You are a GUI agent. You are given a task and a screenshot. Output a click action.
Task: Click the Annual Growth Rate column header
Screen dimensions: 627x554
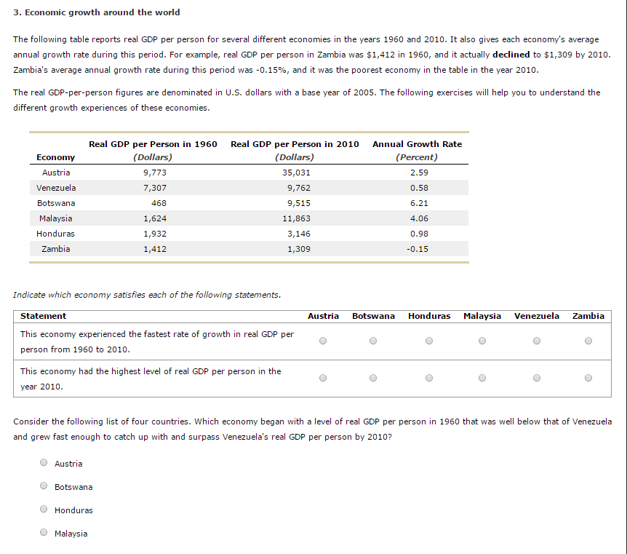click(417, 143)
